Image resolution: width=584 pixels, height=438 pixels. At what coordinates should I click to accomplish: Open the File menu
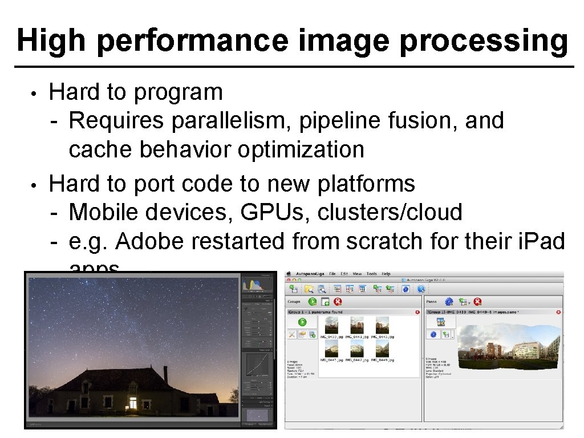pyautogui.click(x=332, y=274)
